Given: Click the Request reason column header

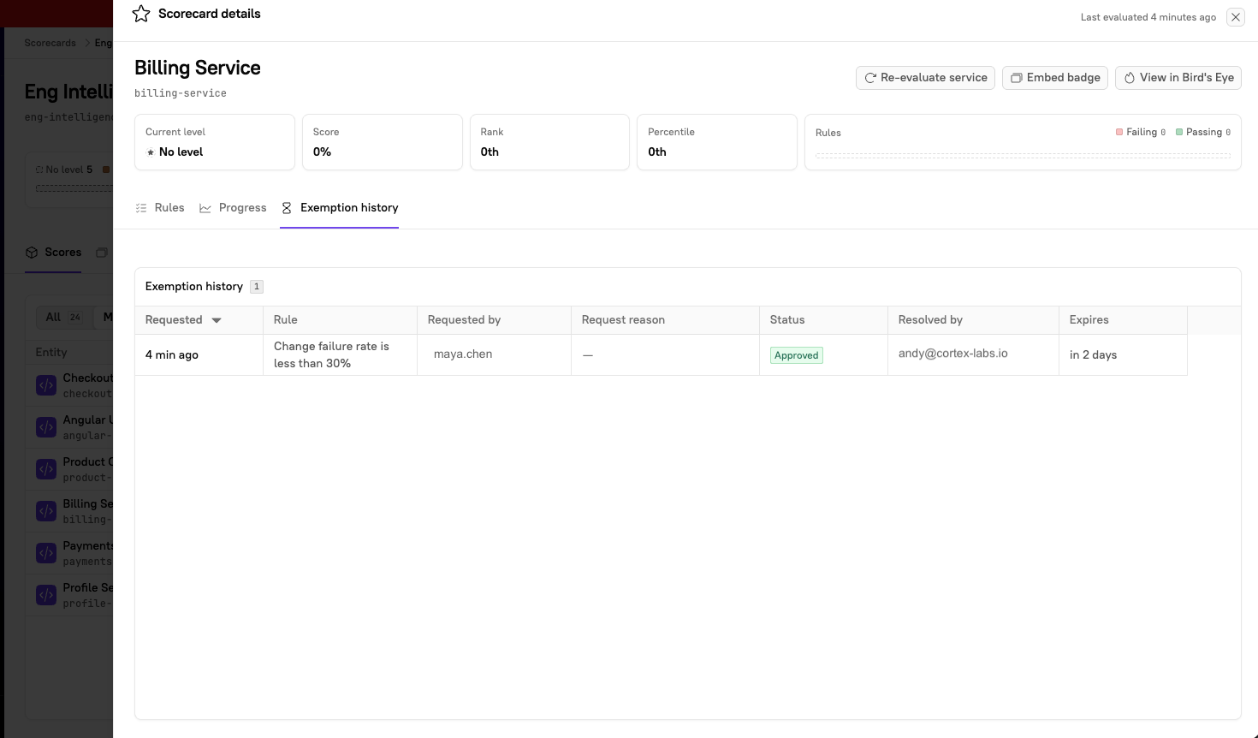Looking at the screenshot, I should [665, 320].
